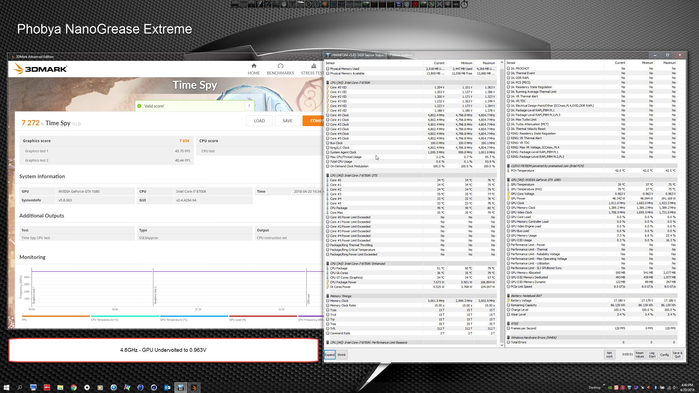The width and height of the screenshot is (699, 393).
Task: Toggle the FPS legend color bar
Action: [x=56, y=316]
